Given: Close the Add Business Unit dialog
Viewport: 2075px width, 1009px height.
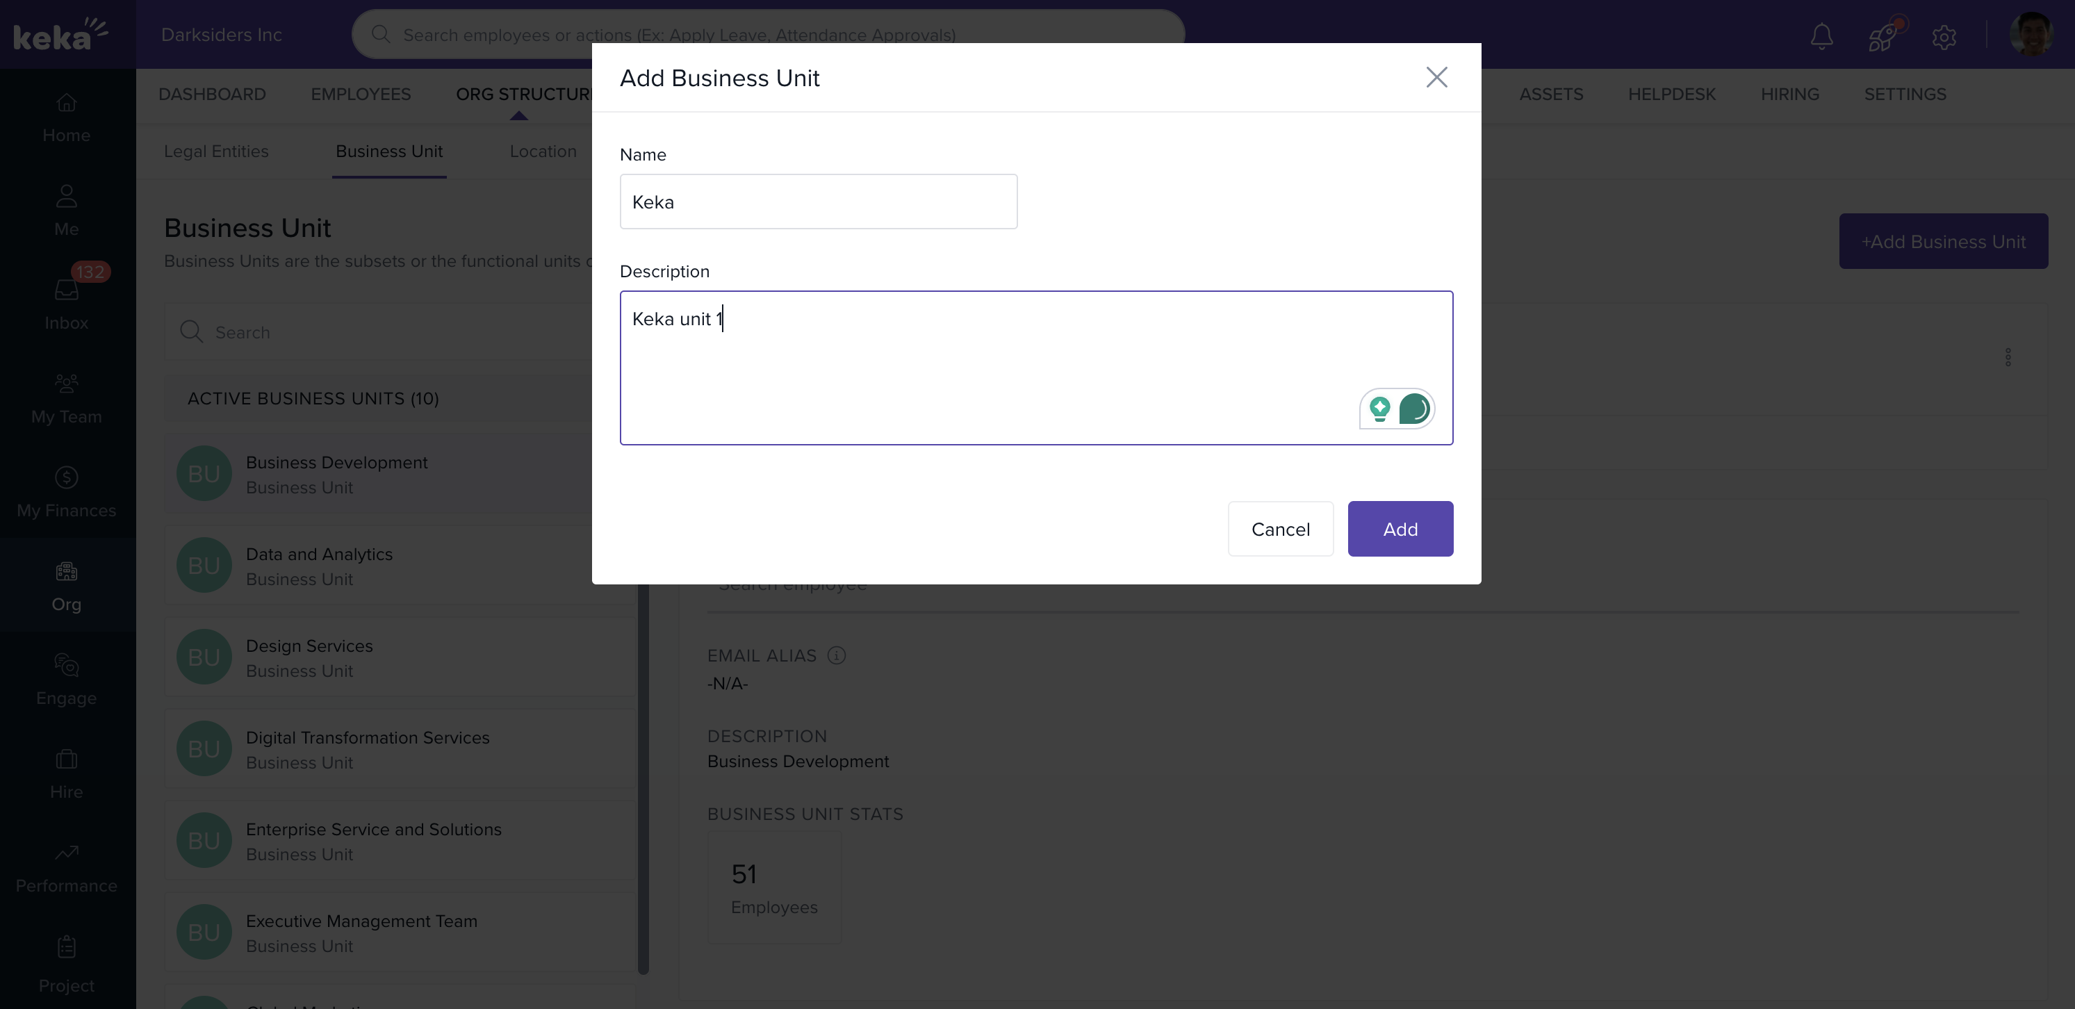Looking at the screenshot, I should pyautogui.click(x=1436, y=77).
